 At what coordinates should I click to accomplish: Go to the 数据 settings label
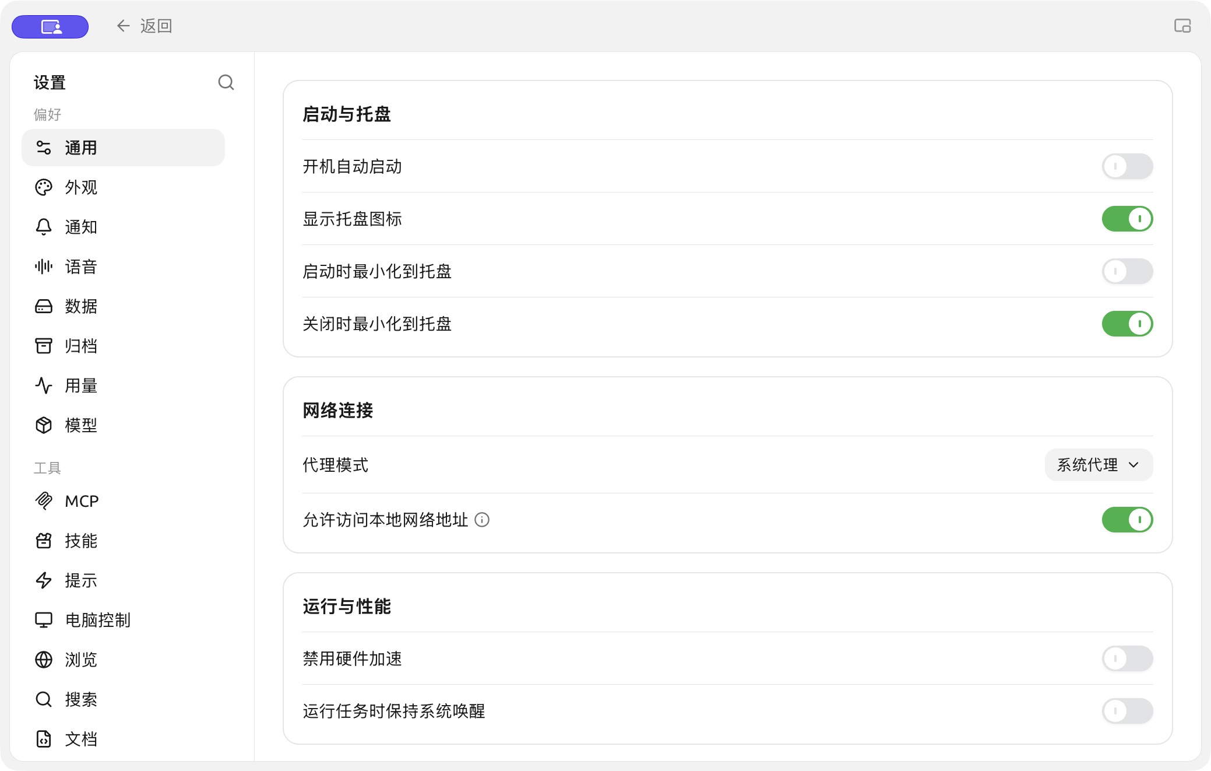click(x=81, y=306)
